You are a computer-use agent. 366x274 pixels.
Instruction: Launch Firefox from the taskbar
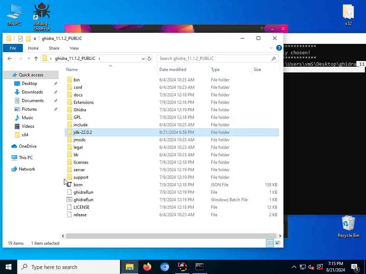pos(147,267)
